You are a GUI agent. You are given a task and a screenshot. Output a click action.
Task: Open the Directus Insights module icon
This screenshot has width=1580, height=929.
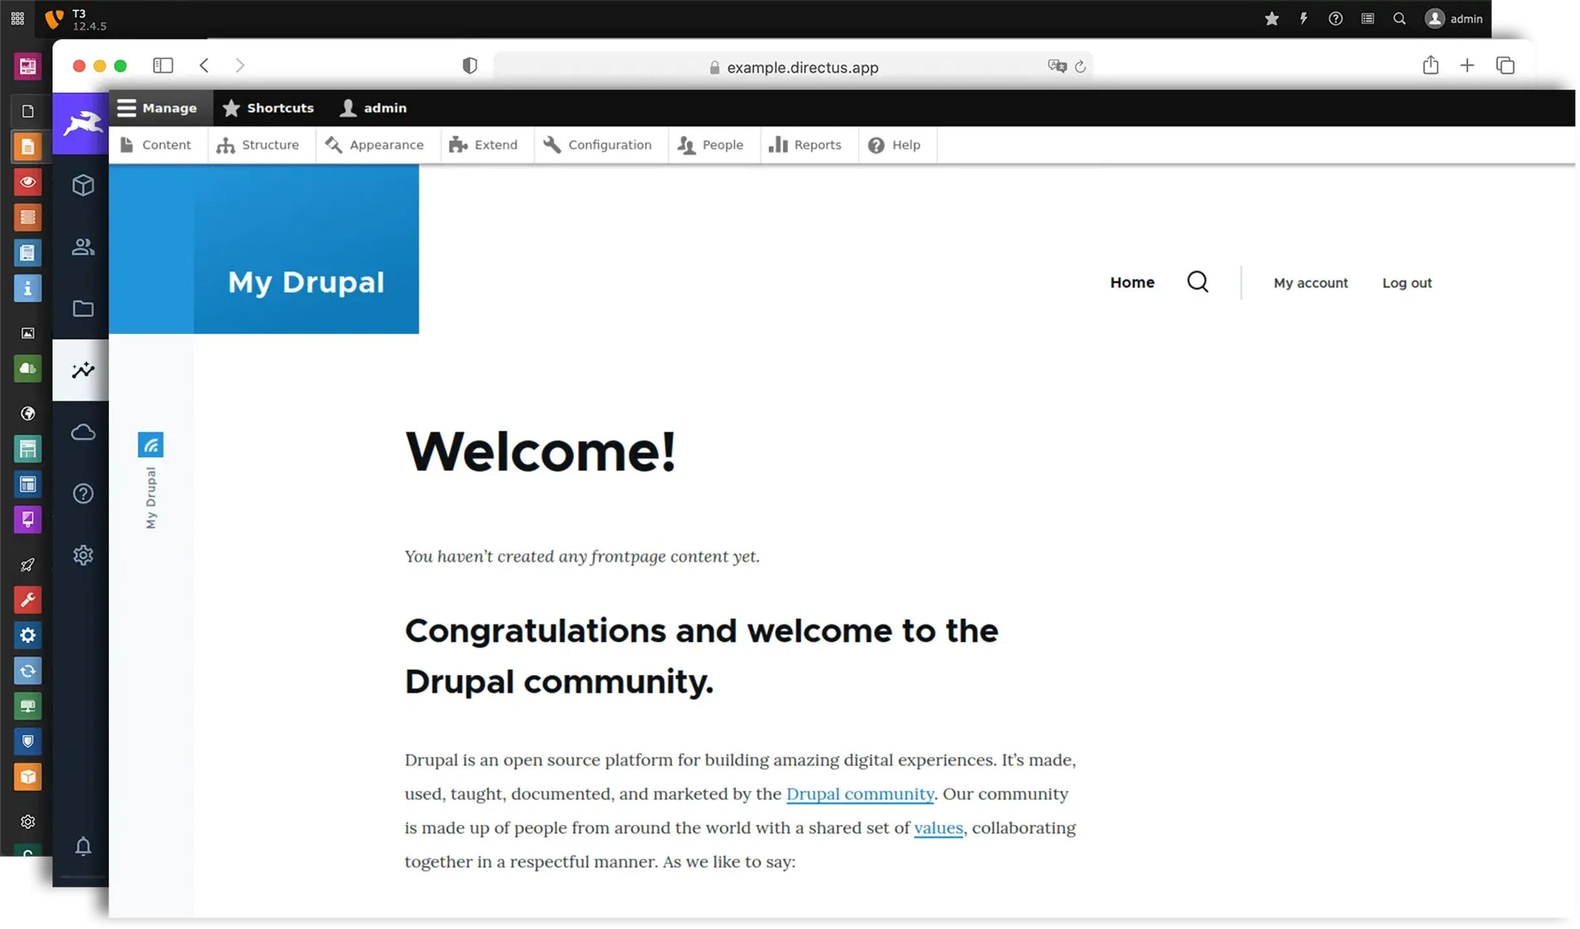pos(83,370)
